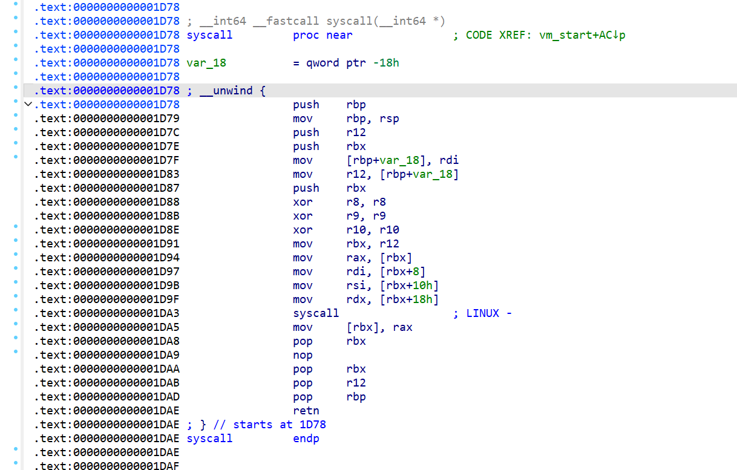
Task: Select rdi register in mov [rbp+var_18], rdi
Action: (x=449, y=160)
